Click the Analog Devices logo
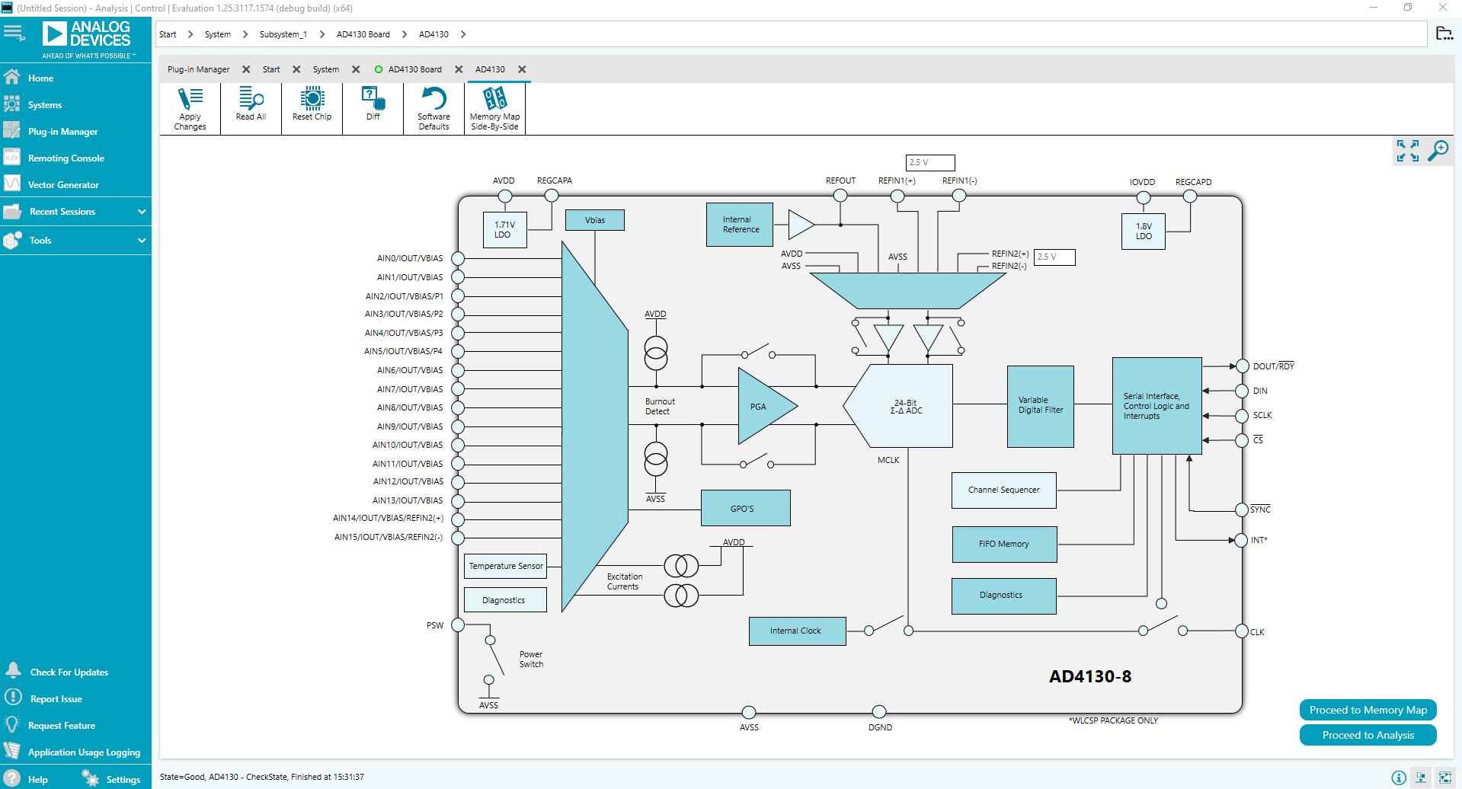 point(88,40)
